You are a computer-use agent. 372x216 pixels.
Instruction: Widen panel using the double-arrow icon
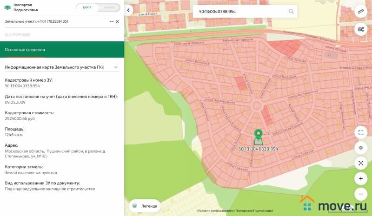111,21
